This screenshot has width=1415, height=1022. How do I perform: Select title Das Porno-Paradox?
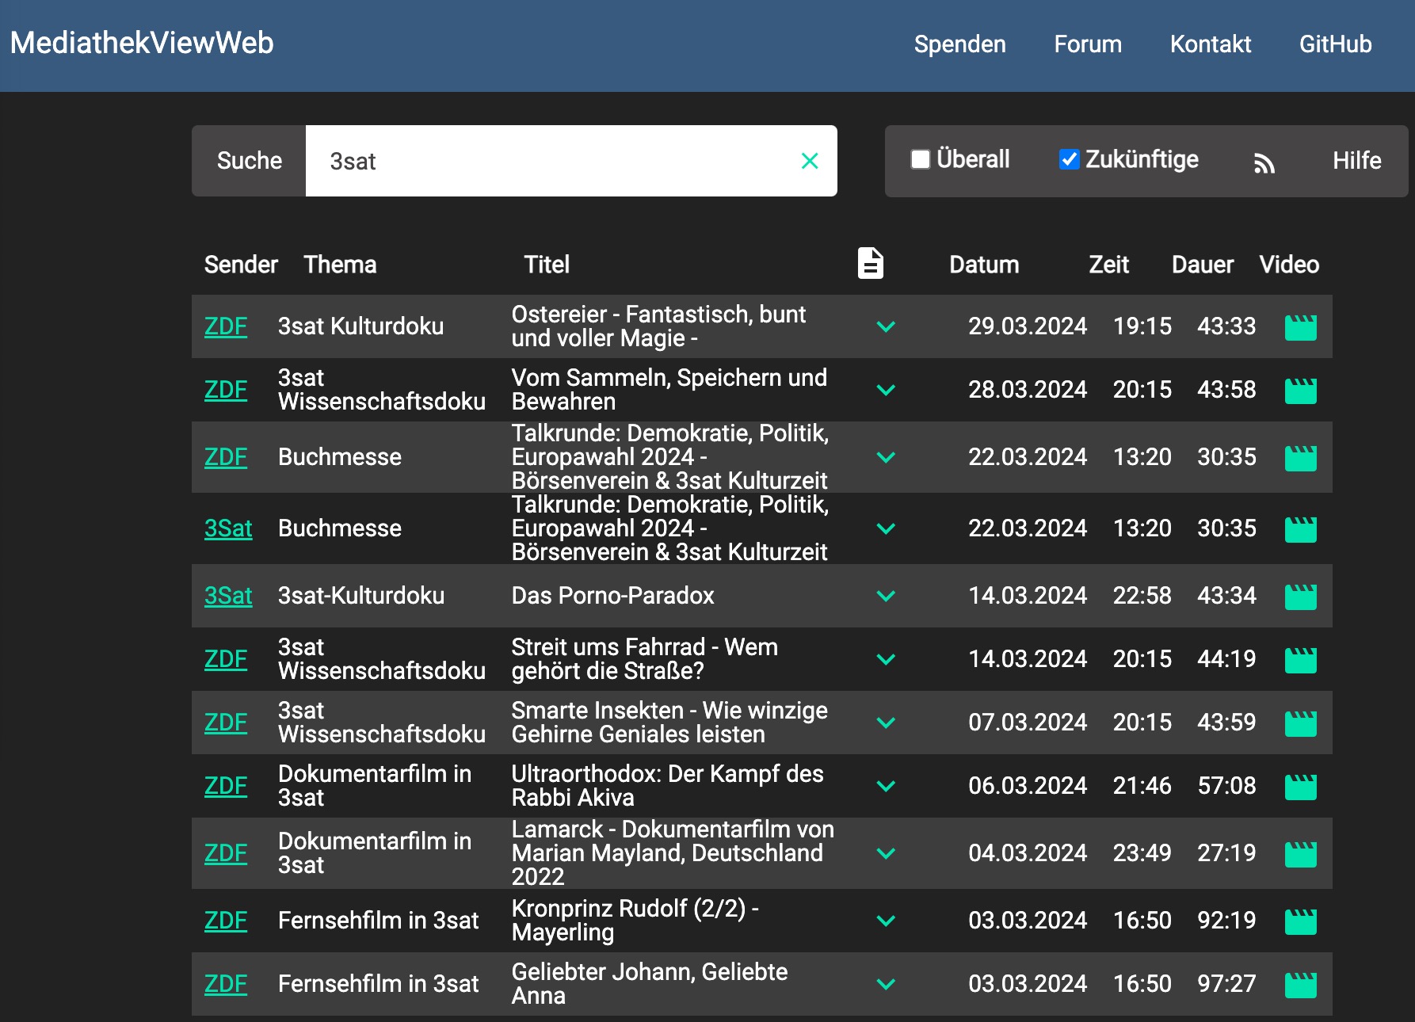tap(612, 596)
